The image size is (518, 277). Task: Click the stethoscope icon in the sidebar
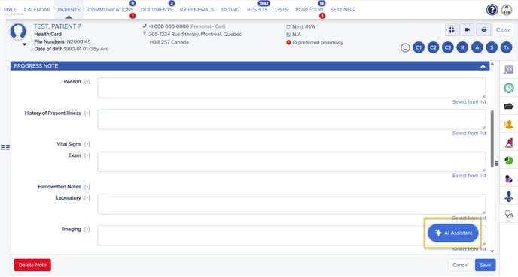pos(509,215)
